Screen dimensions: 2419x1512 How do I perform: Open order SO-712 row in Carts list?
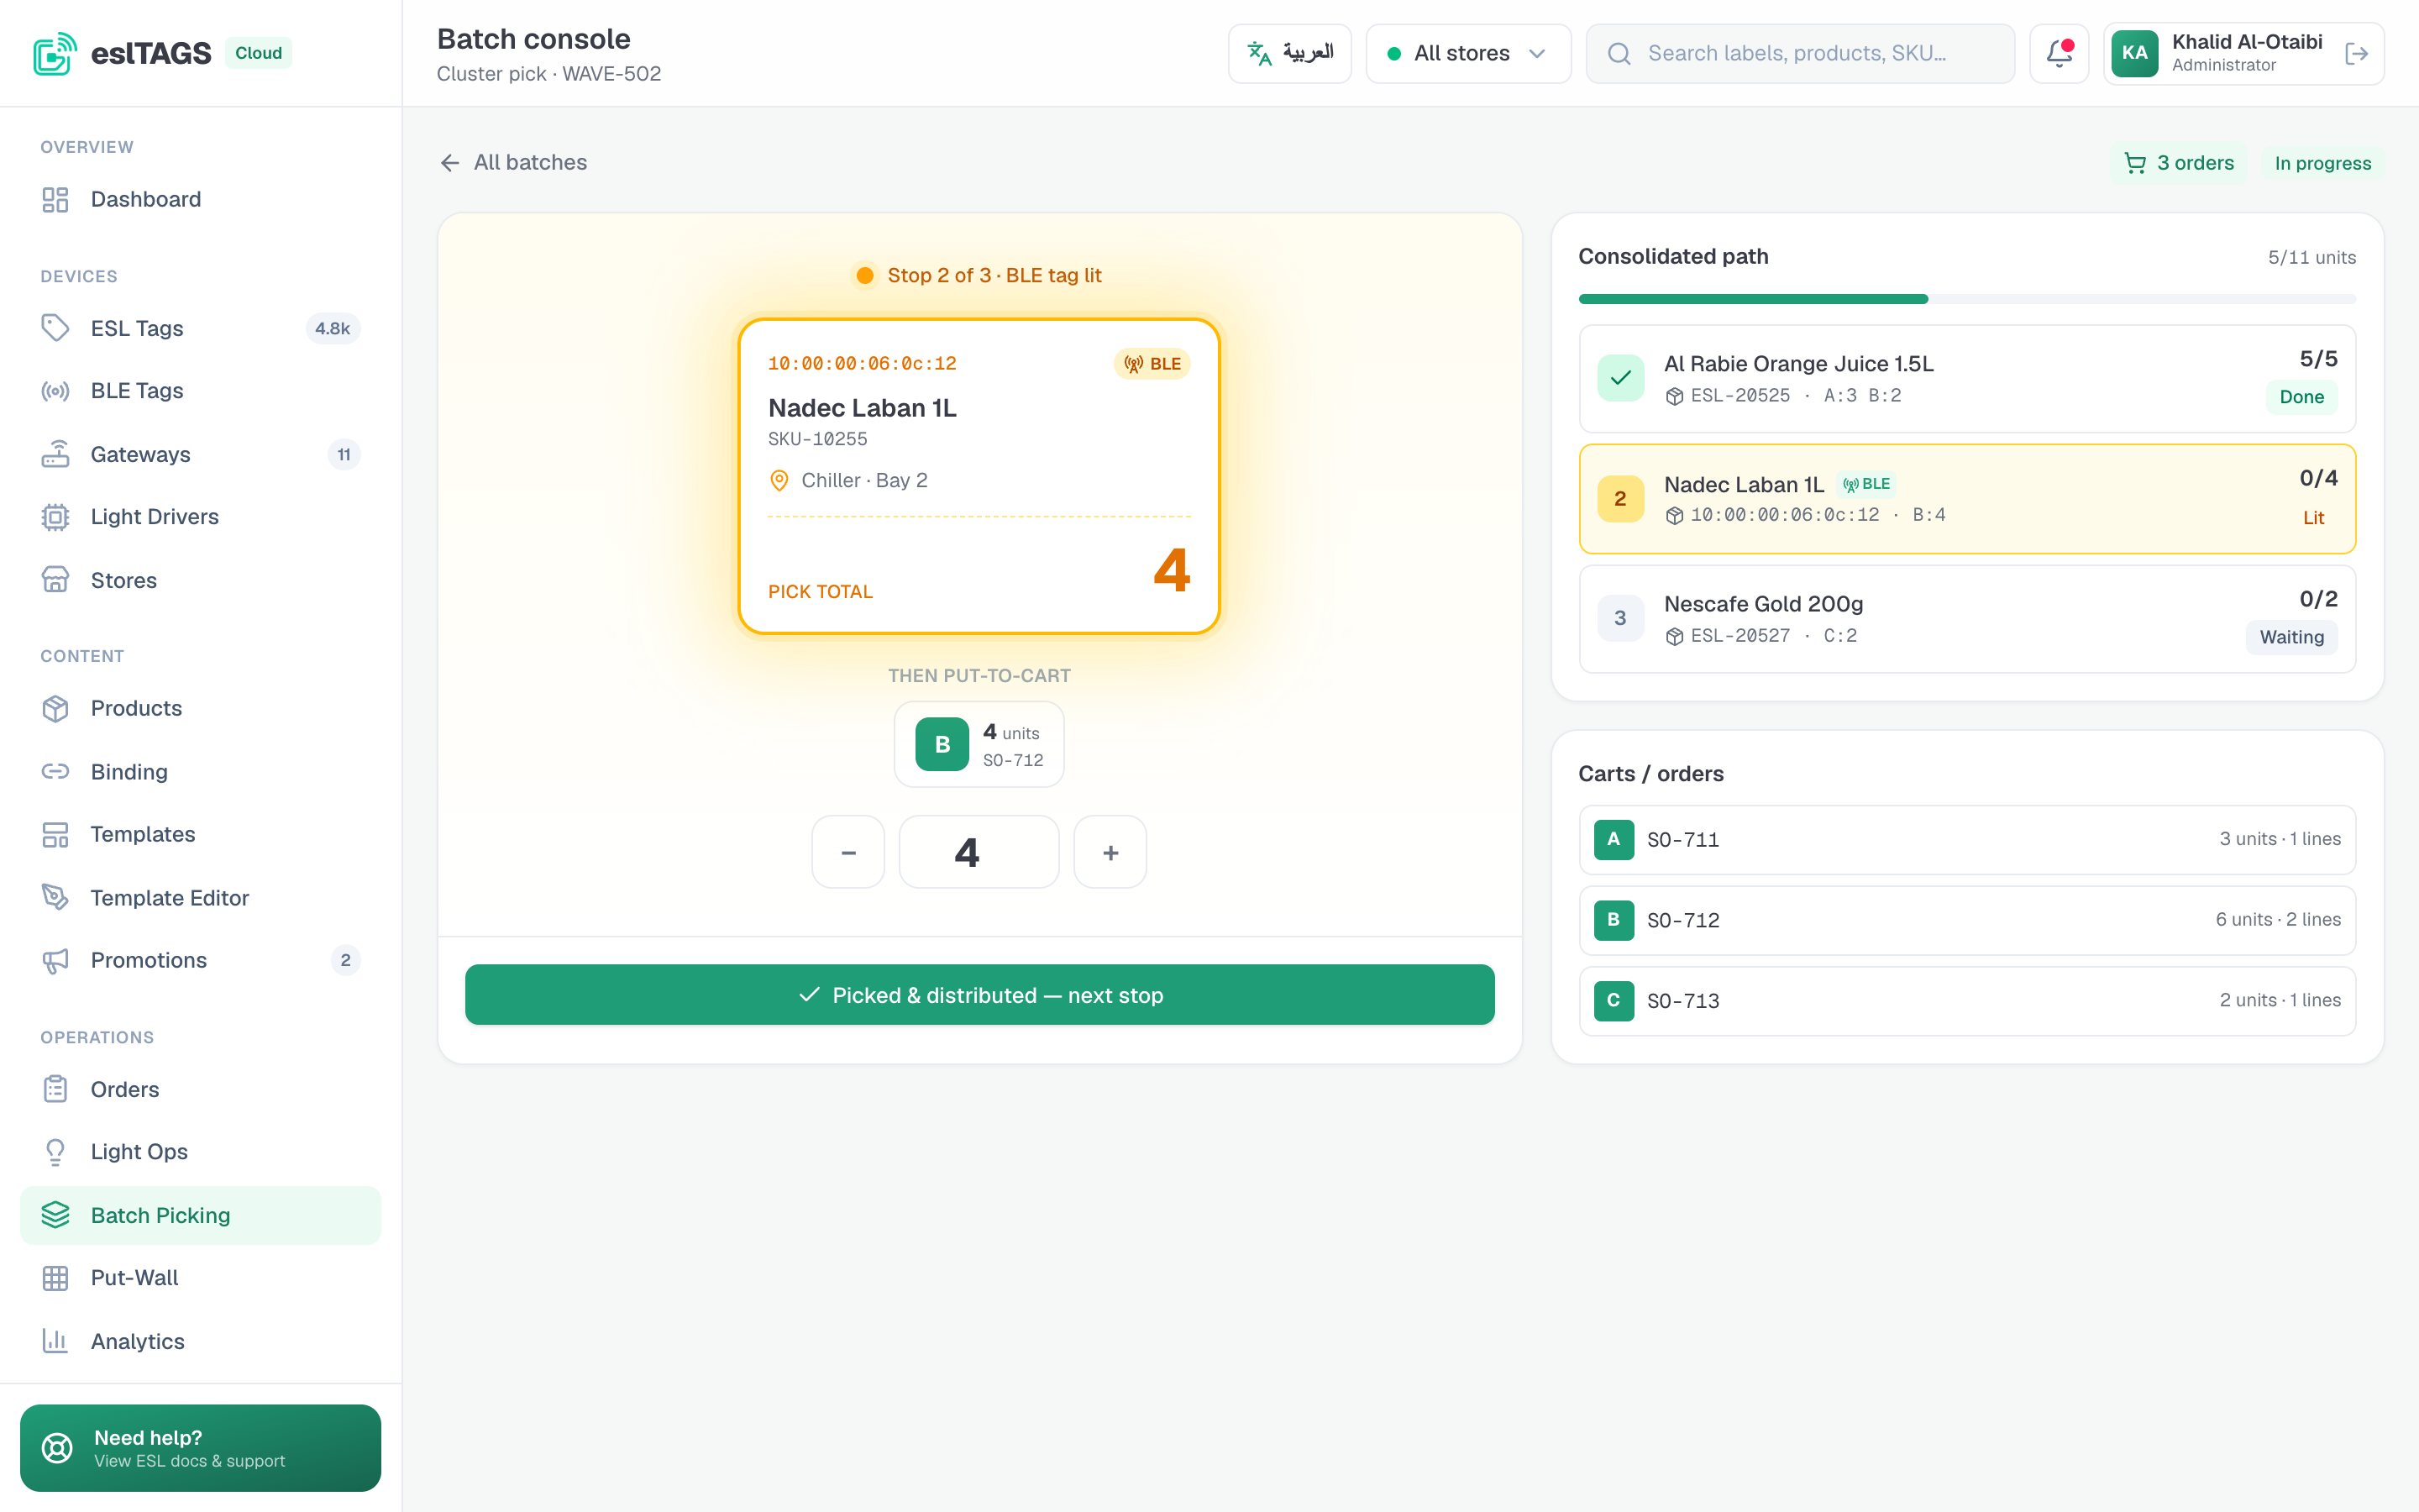1967,920
